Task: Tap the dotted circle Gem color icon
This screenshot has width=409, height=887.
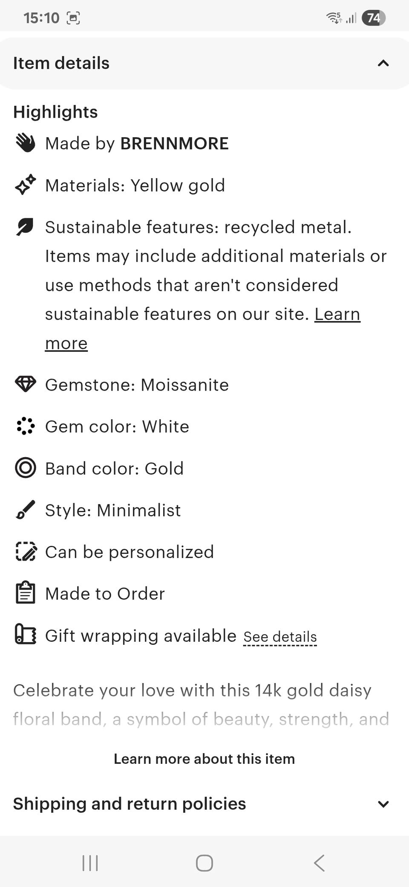Action: [26, 426]
